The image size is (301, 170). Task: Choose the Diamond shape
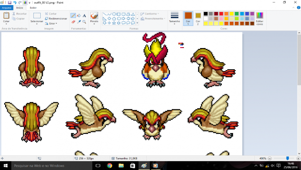point(109,18)
